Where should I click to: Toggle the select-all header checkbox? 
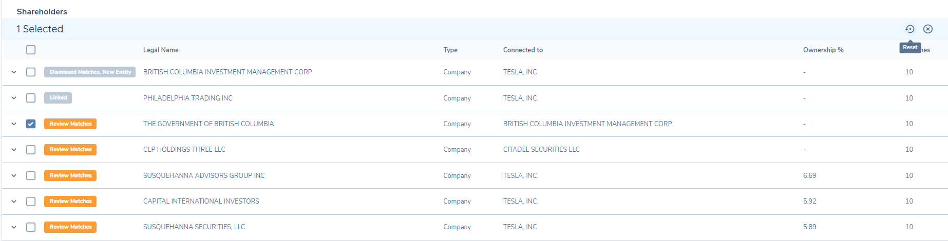click(31, 50)
